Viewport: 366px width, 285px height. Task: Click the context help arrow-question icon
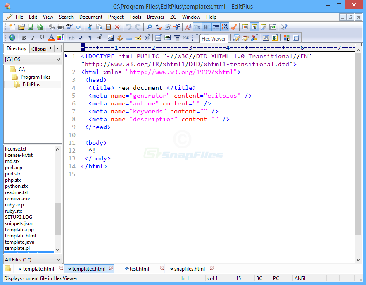[284, 27]
